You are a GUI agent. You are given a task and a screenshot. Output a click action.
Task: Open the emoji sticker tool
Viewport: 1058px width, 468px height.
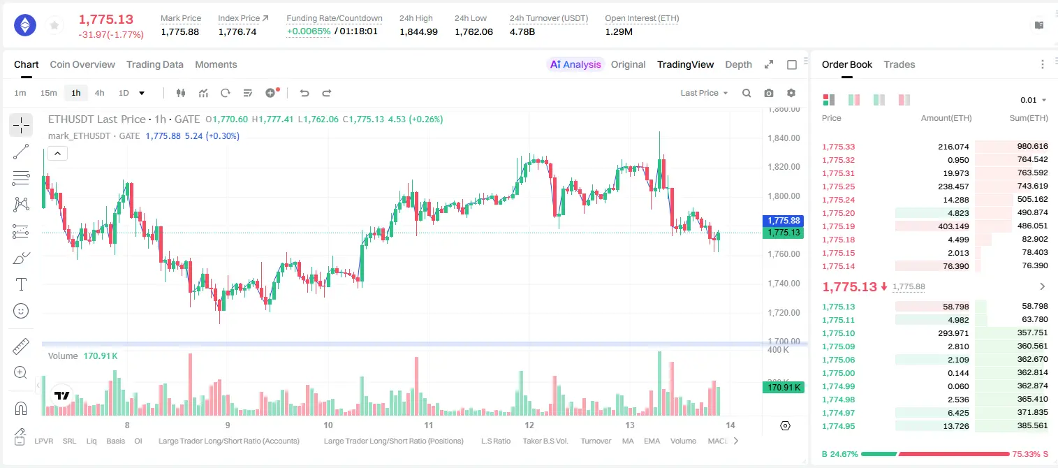point(21,311)
